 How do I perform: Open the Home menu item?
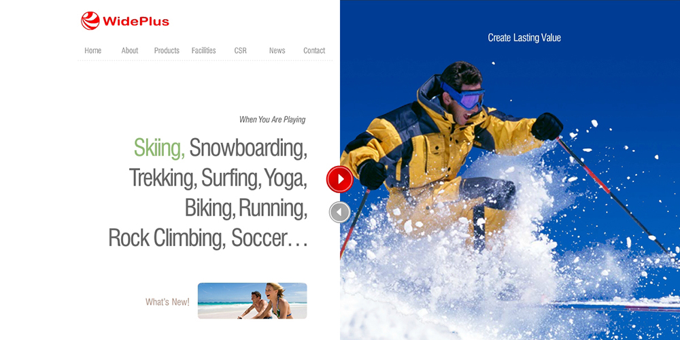[x=92, y=50]
